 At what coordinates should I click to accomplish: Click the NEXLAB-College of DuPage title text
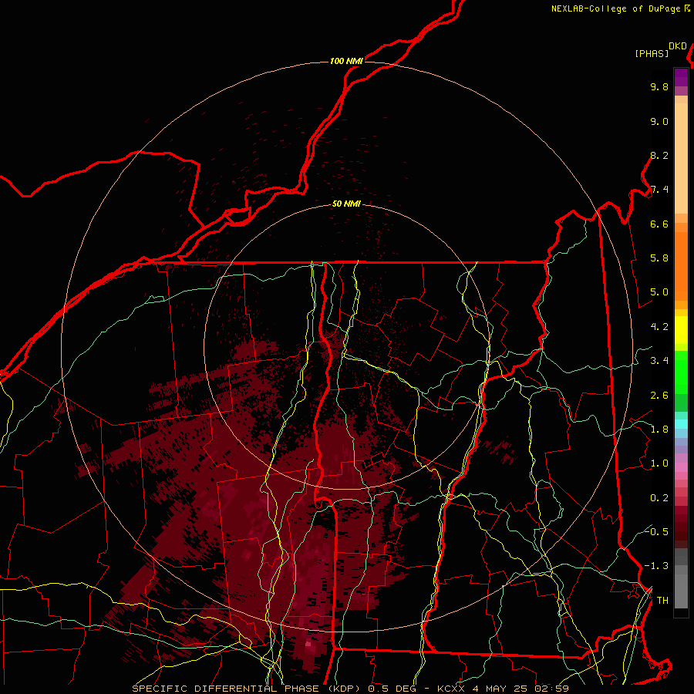point(615,8)
